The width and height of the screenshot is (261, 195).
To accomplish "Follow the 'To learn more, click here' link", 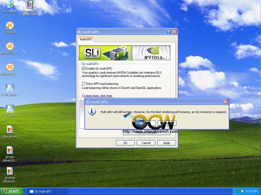I will coord(97,96).
